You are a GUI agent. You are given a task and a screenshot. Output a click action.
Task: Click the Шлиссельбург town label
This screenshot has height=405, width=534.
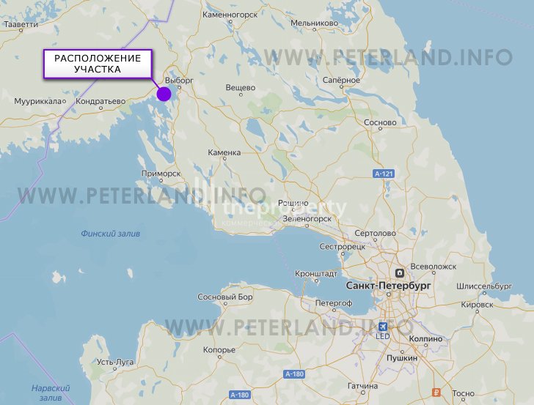point(484,286)
